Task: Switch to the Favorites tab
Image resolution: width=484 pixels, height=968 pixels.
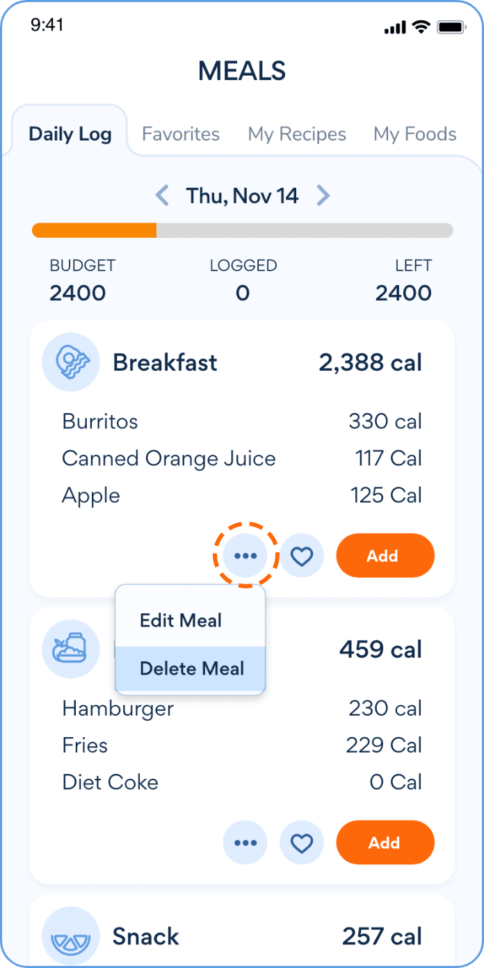Action: tap(181, 134)
